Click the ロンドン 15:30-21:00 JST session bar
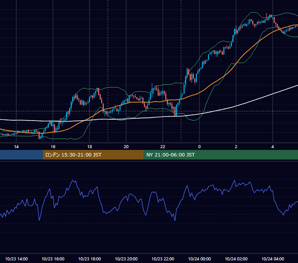Image resolution: width=298 pixels, height=263 pixels. pos(93,155)
